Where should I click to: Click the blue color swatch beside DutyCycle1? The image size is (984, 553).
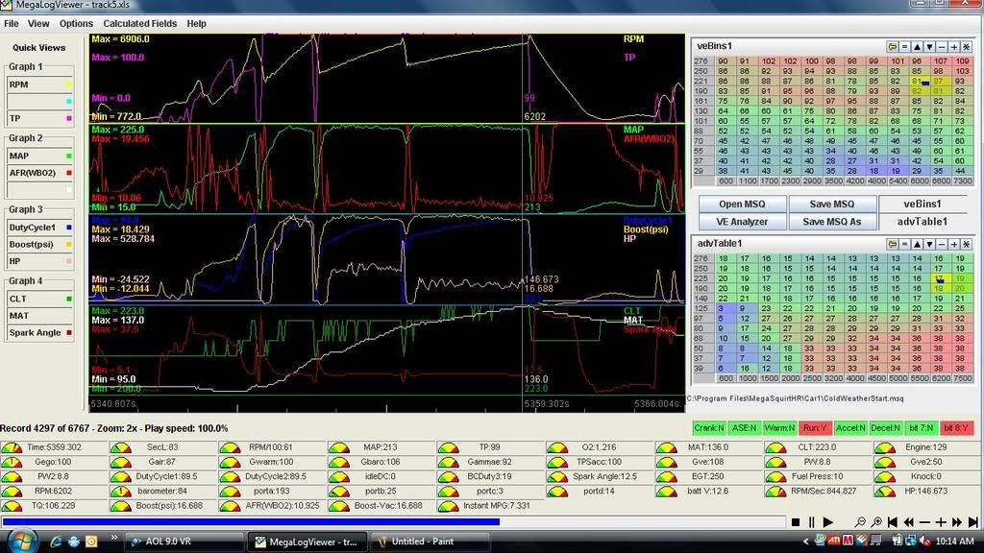[69, 228]
